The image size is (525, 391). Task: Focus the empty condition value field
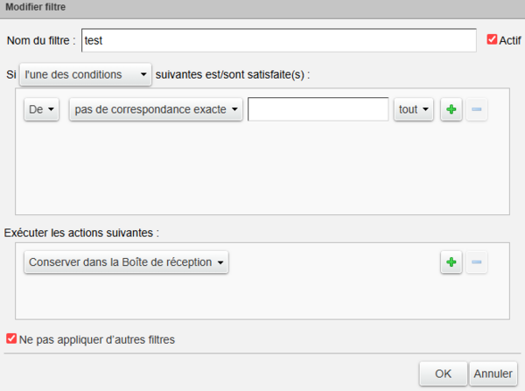pos(318,109)
